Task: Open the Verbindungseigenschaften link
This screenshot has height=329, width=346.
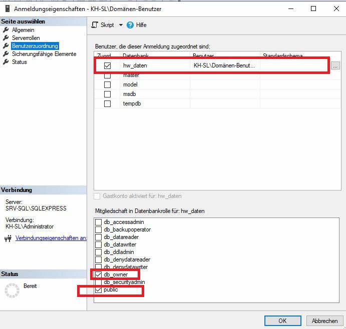Action: [x=51, y=238]
